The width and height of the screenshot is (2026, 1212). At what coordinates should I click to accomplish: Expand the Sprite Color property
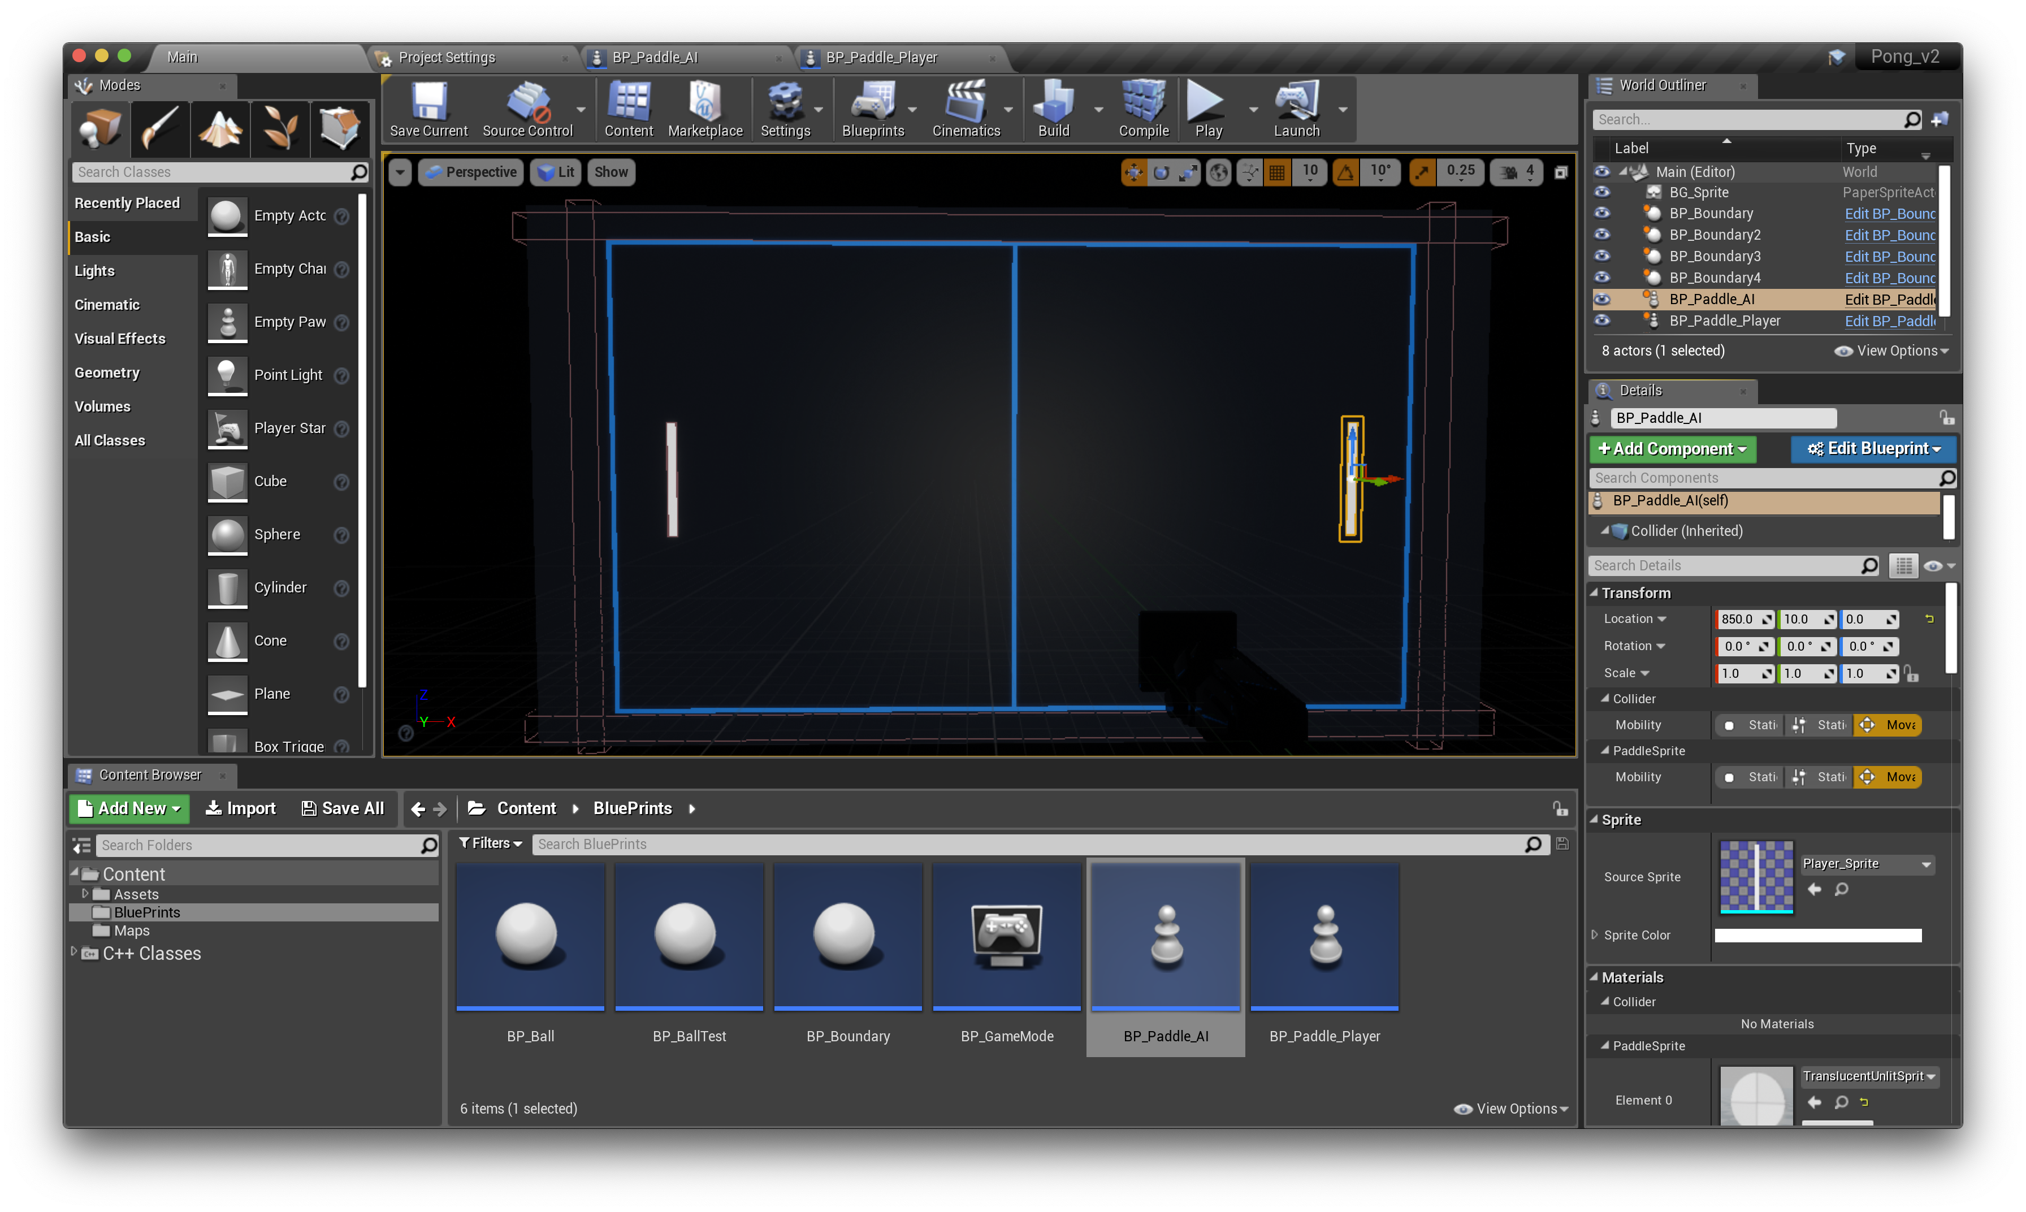pos(1594,935)
